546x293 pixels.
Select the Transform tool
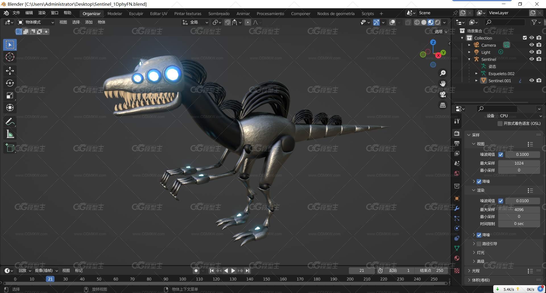click(10, 108)
